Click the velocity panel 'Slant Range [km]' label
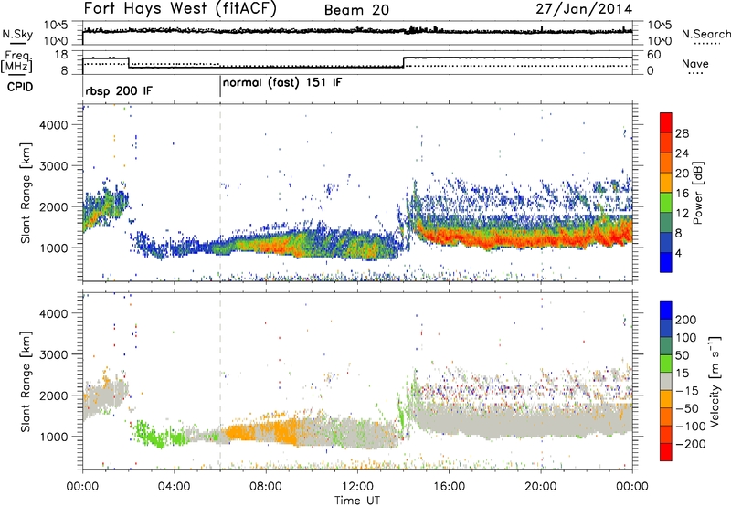731x506 pixels. tap(26, 381)
